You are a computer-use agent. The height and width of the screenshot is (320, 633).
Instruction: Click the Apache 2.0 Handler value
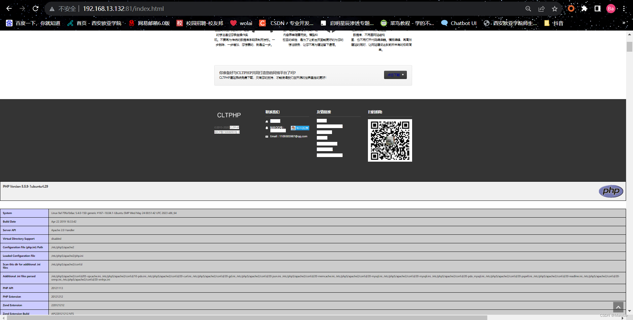63,230
